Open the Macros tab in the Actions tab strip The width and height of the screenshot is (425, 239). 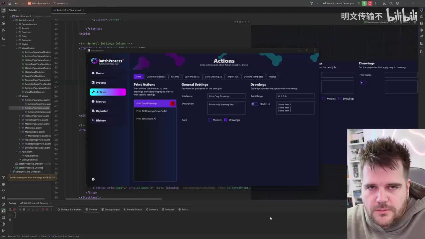[272, 77]
